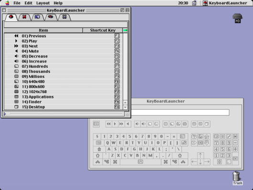253x190 pixels.
Task: Click the Return key on virtual keyboard
Action: click(184, 143)
